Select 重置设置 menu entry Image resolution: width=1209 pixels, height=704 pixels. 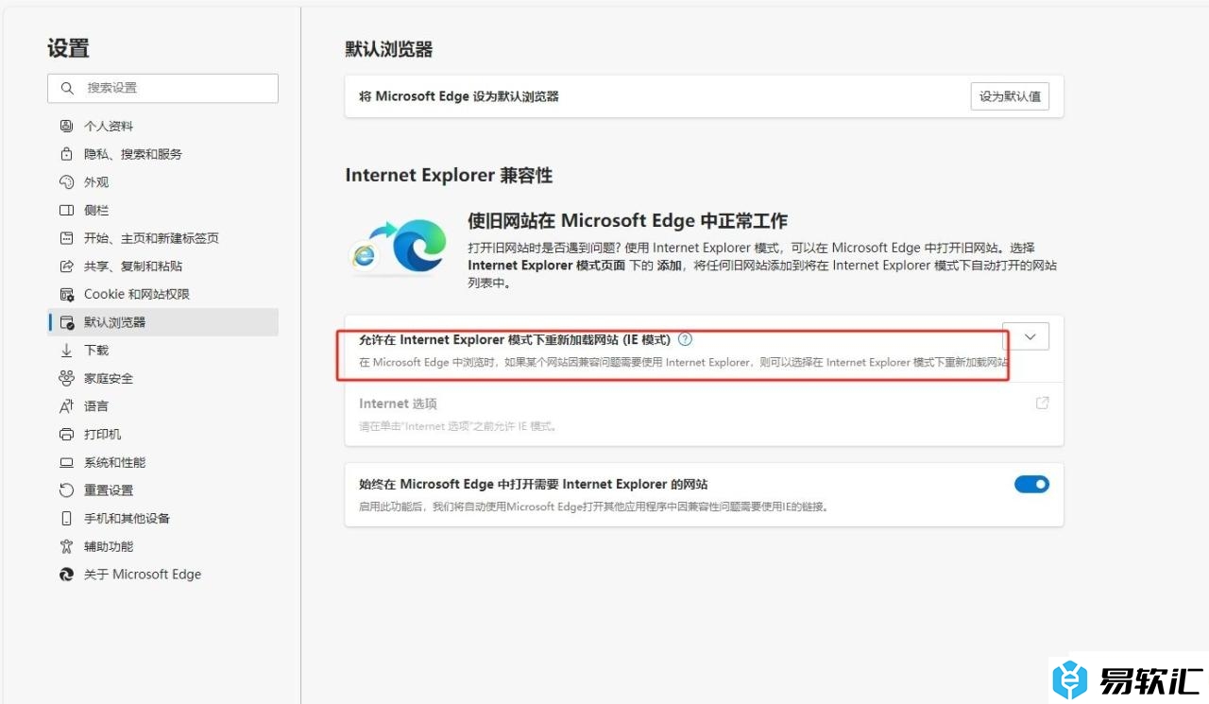pyautogui.click(x=162, y=490)
